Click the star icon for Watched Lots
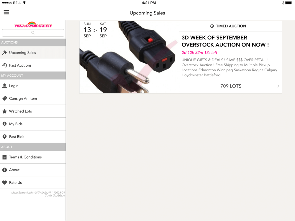The width and height of the screenshot is (295, 221). tap(4, 111)
